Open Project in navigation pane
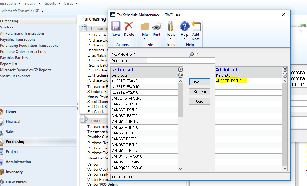 (12, 152)
